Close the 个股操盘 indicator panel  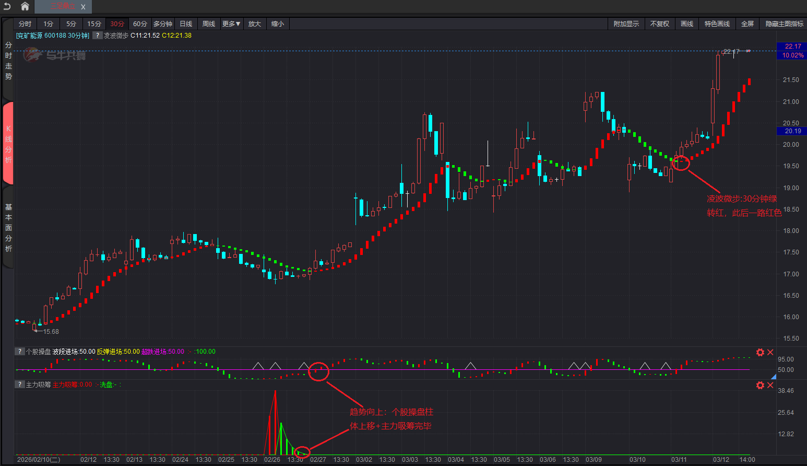click(770, 352)
